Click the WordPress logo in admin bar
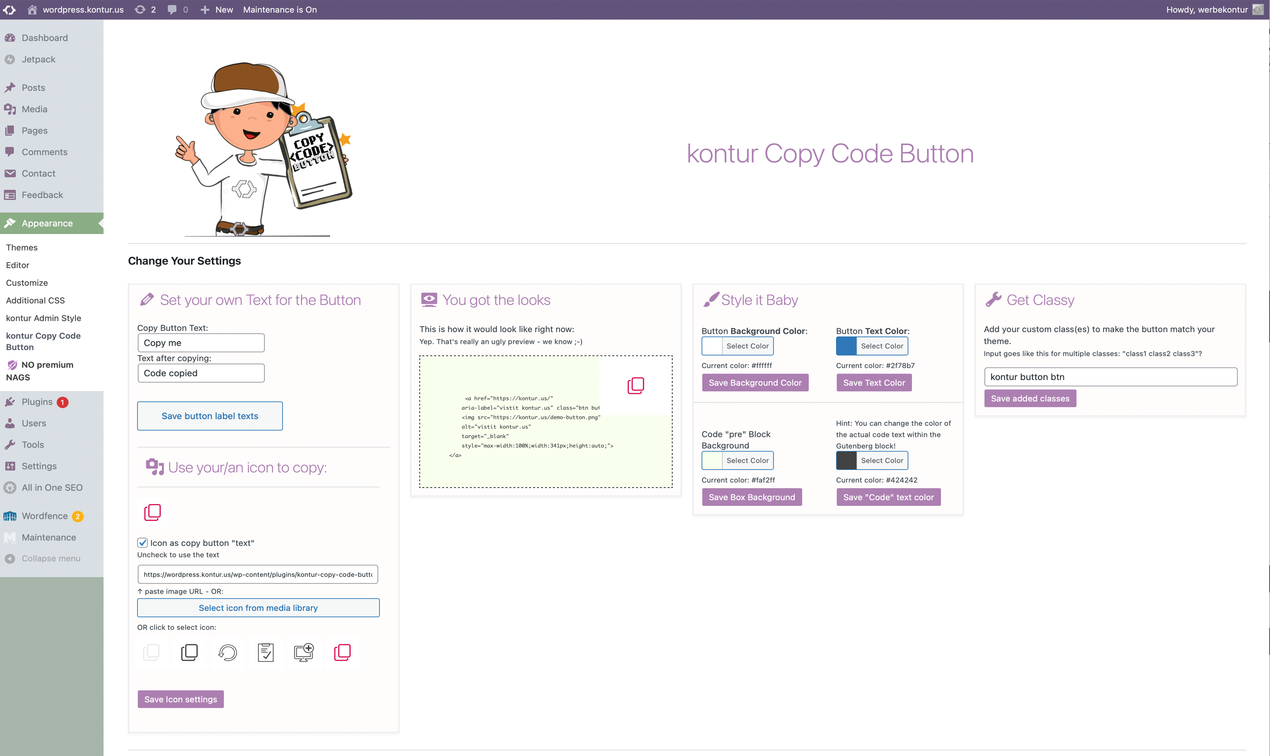1270x756 pixels. coord(10,10)
